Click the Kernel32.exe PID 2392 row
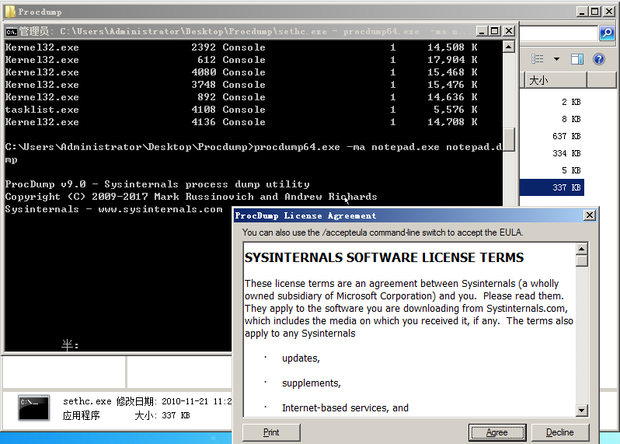The height and width of the screenshot is (444, 620). [x=241, y=47]
